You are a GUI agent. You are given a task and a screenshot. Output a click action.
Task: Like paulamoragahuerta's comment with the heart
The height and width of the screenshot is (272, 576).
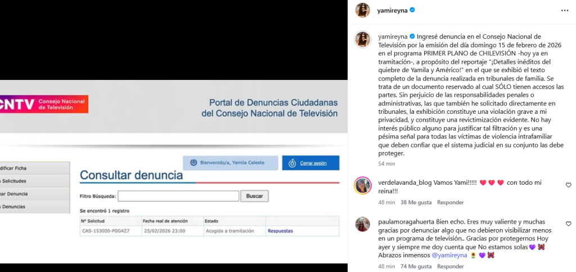click(568, 224)
